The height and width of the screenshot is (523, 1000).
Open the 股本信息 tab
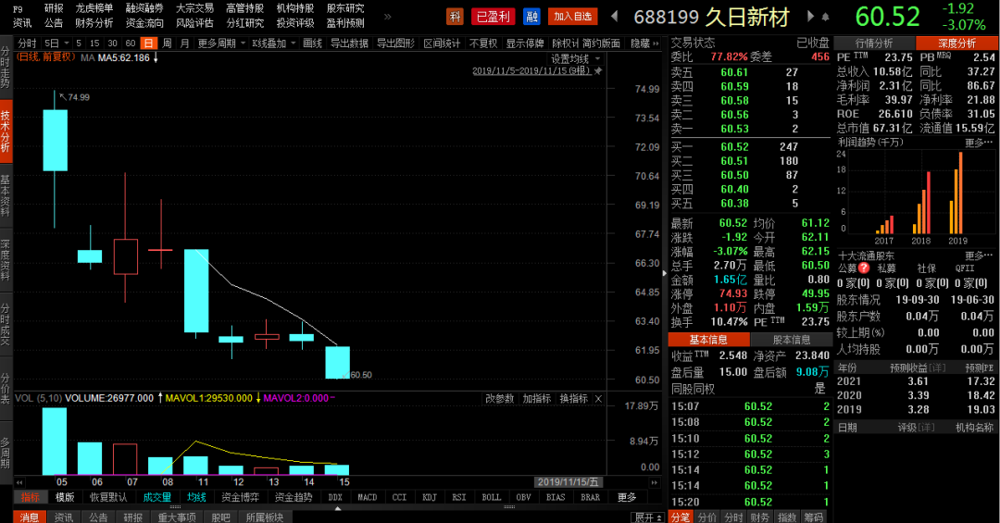(x=792, y=340)
